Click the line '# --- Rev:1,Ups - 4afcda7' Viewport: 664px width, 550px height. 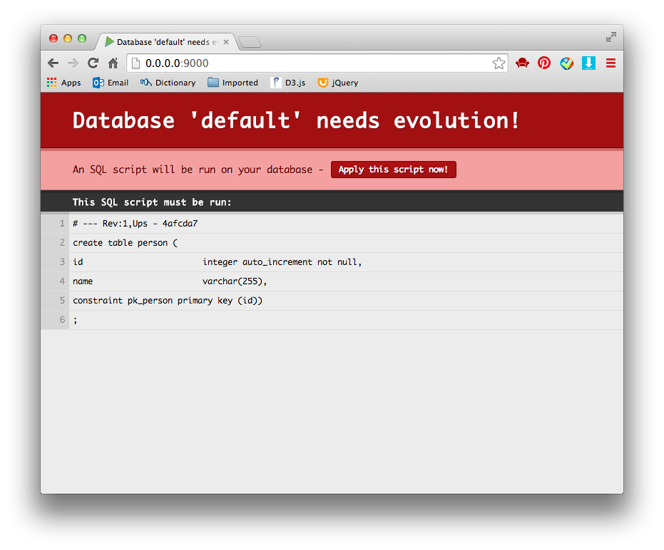135,224
